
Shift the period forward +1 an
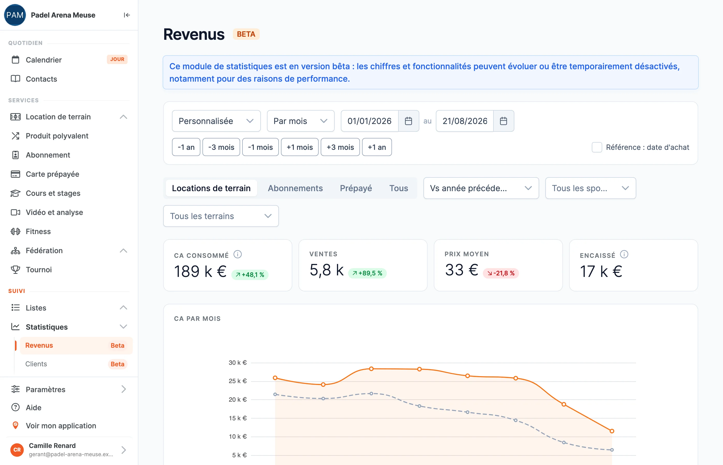pos(376,147)
